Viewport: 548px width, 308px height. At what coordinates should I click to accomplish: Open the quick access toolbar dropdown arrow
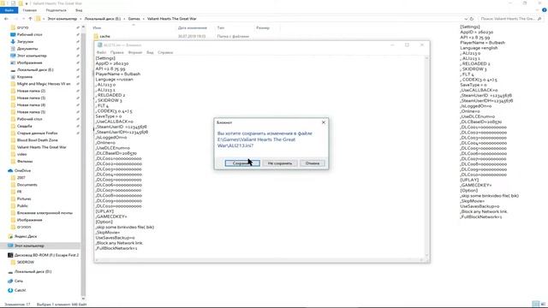point(27,3)
